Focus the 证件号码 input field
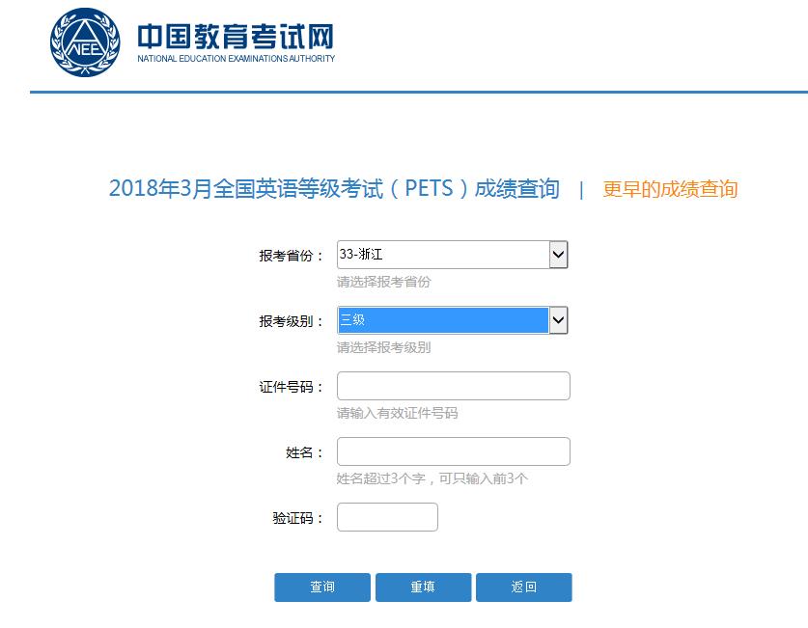Screen dimensions: 808x628 coord(453,386)
